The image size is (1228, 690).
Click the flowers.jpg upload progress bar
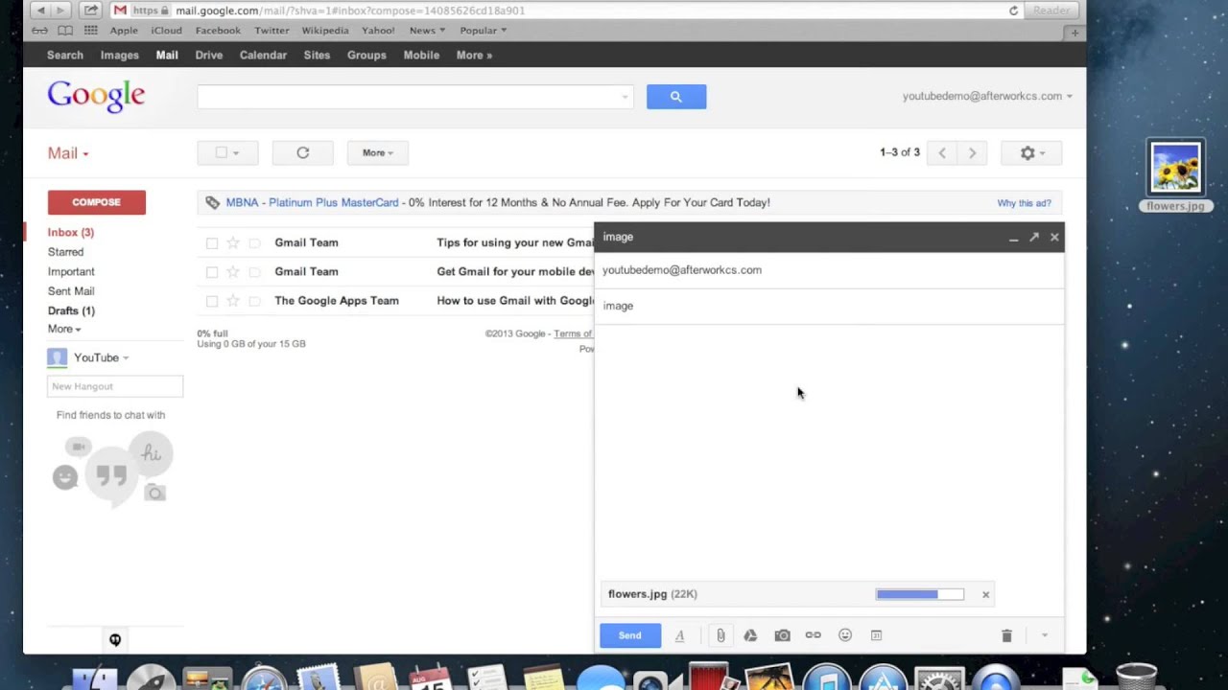tap(920, 595)
